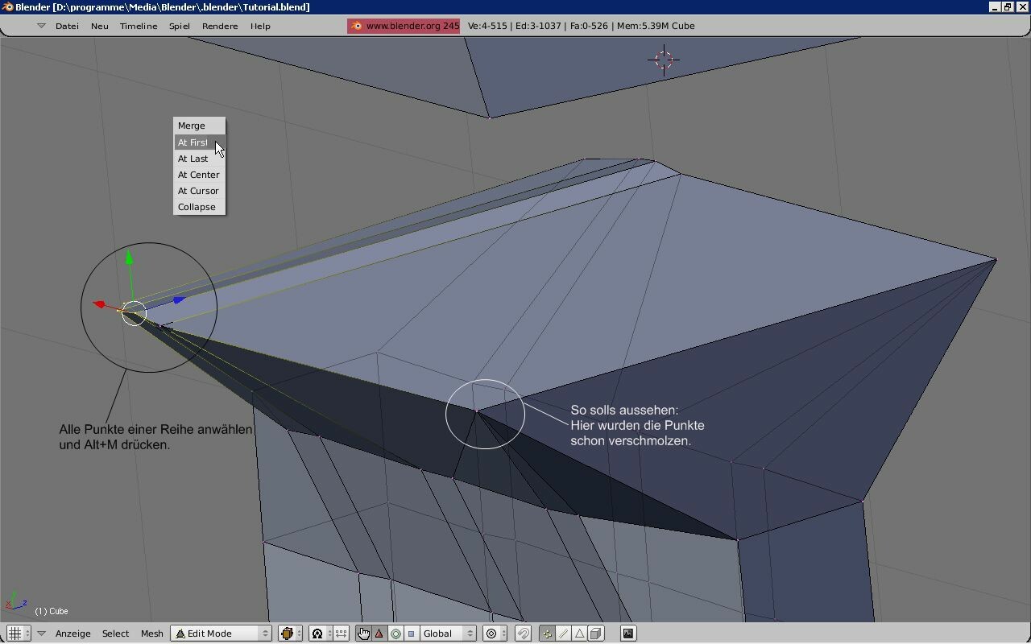Open the Edit Mode dropdown
The height and width of the screenshot is (644, 1031).
click(221, 634)
